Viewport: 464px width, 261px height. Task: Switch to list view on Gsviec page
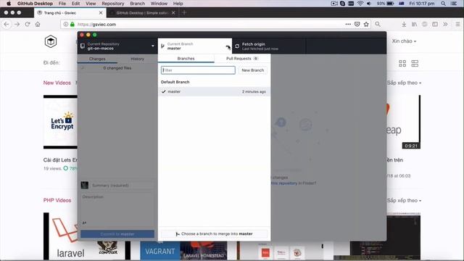[415, 63]
